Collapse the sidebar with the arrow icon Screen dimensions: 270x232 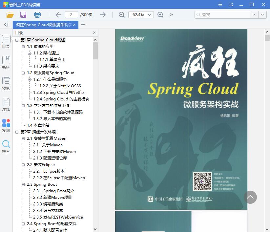6,25
